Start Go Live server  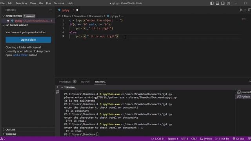click(x=238, y=139)
